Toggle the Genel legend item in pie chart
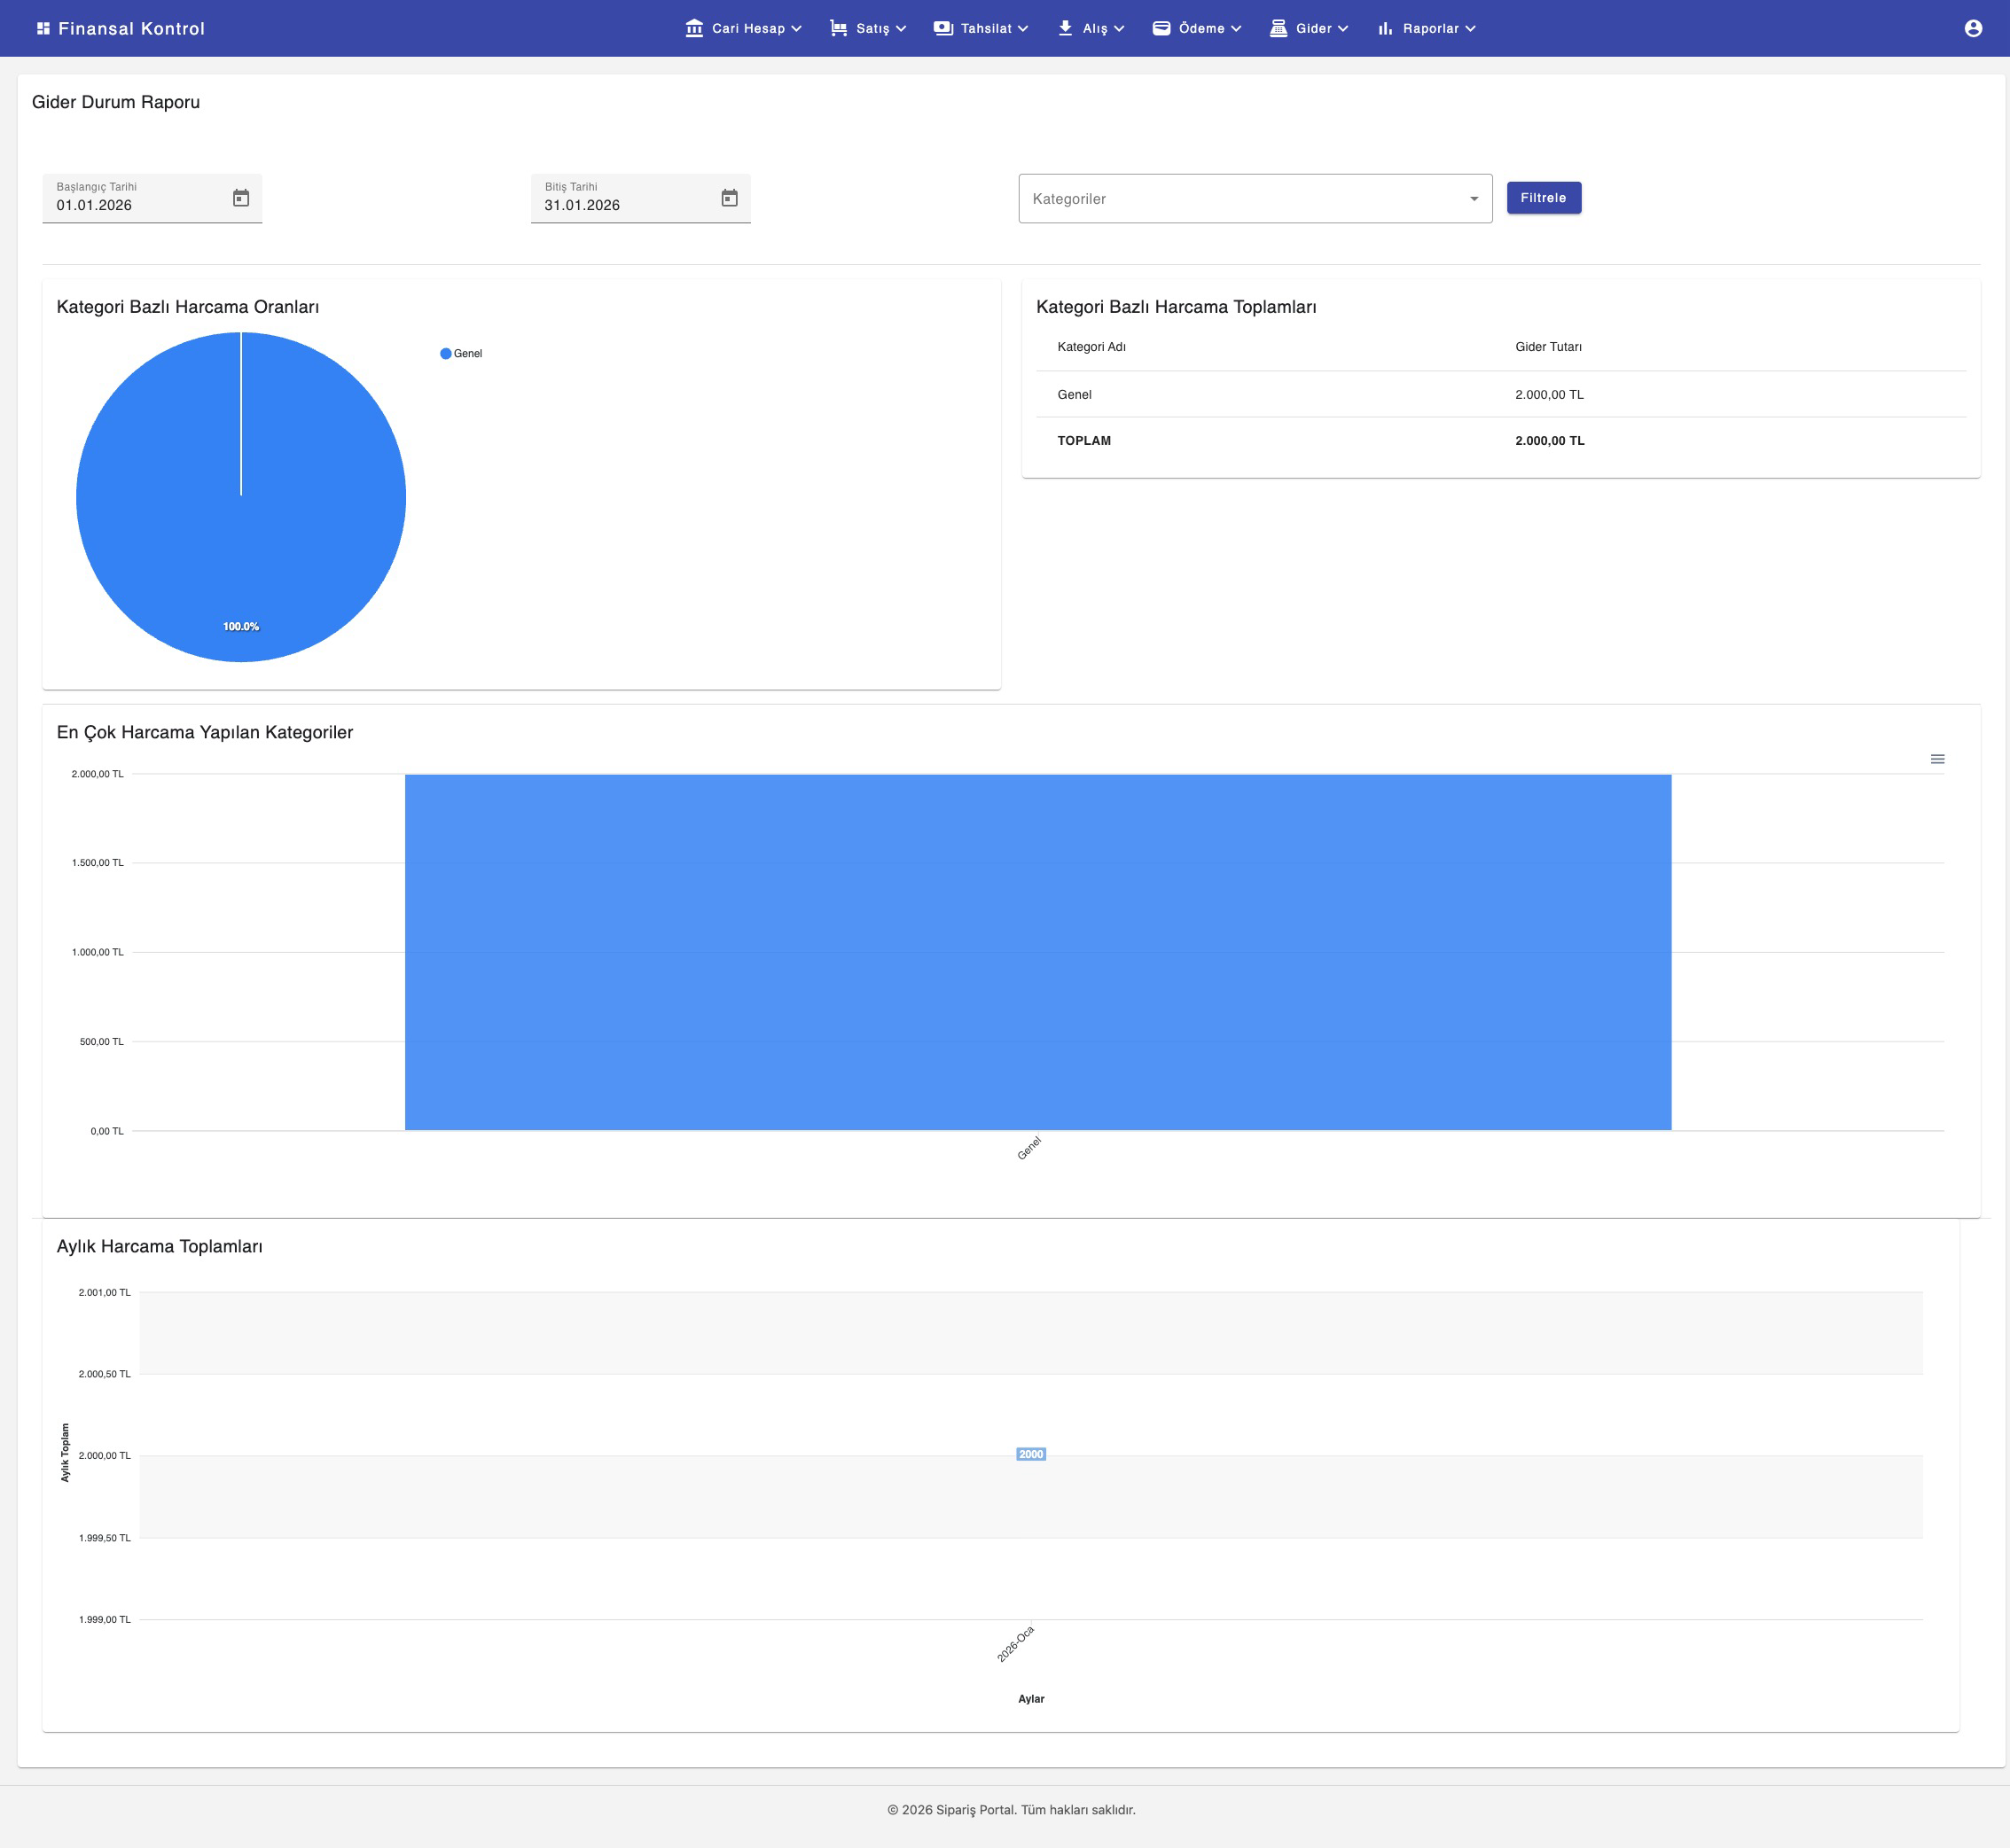Image resolution: width=2010 pixels, height=1848 pixels. coord(461,353)
